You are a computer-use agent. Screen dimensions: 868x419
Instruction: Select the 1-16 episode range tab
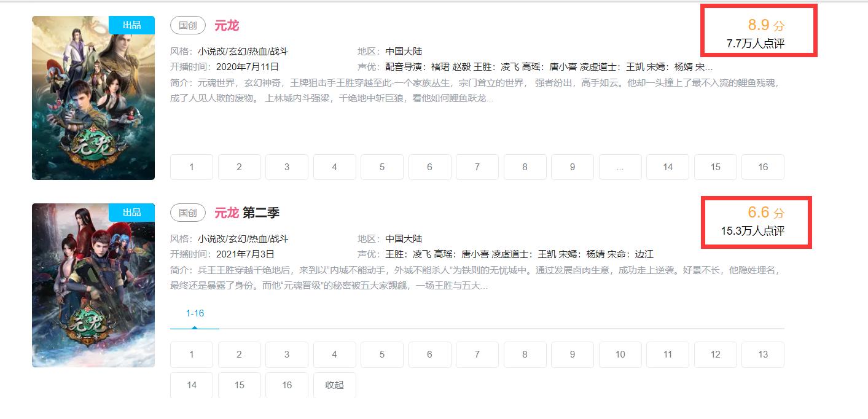click(x=195, y=313)
